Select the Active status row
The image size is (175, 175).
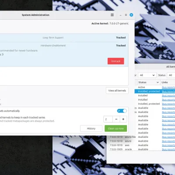[x=155, y=87]
